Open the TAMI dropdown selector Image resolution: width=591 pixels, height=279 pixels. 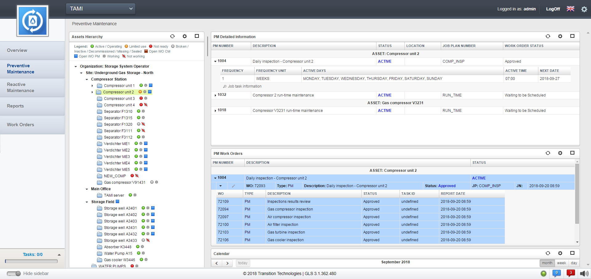(101, 9)
